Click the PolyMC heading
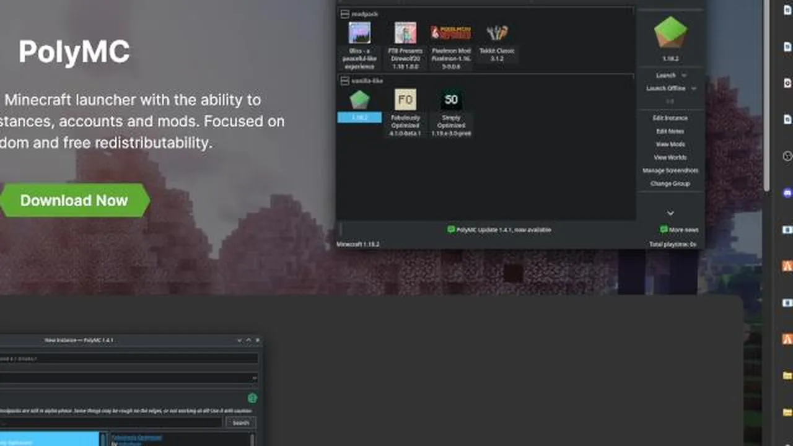The width and height of the screenshot is (793, 446). pos(74,52)
